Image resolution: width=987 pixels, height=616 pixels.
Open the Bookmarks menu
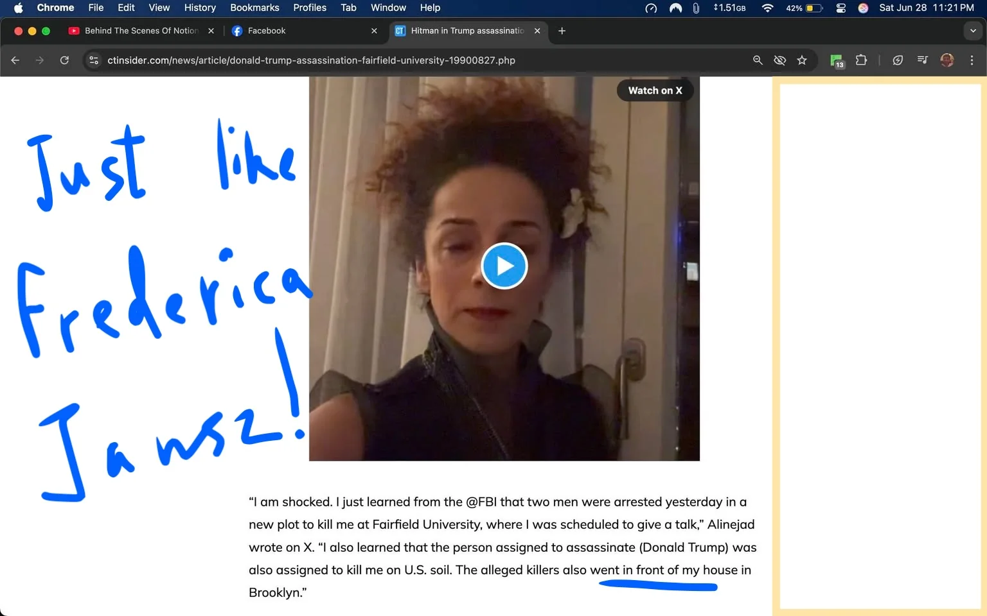pos(254,8)
